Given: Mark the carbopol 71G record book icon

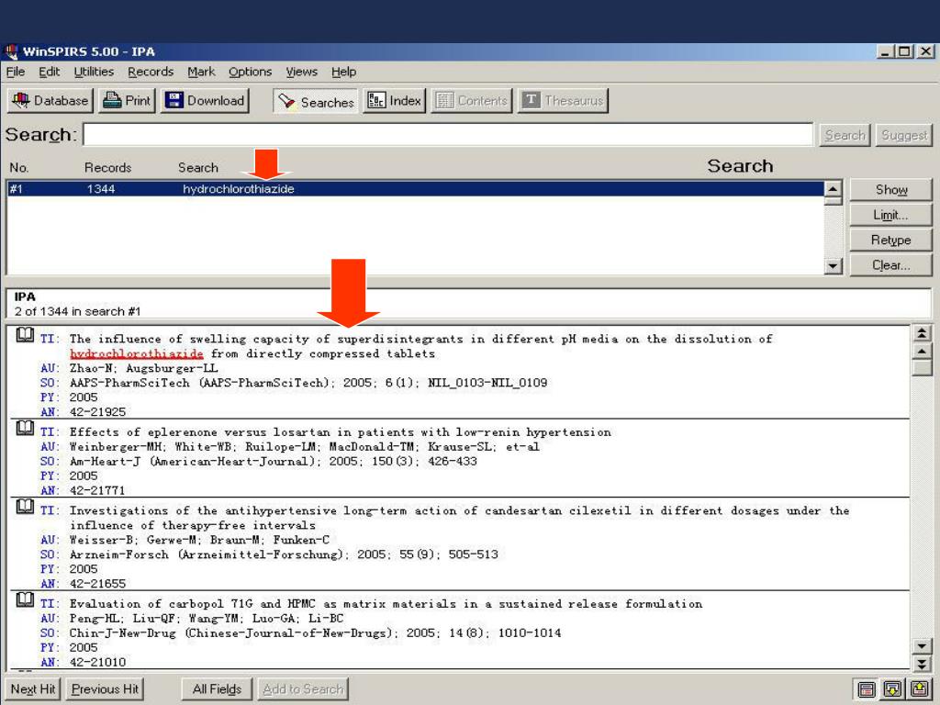Looking at the screenshot, I should click(x=25, y=599).
